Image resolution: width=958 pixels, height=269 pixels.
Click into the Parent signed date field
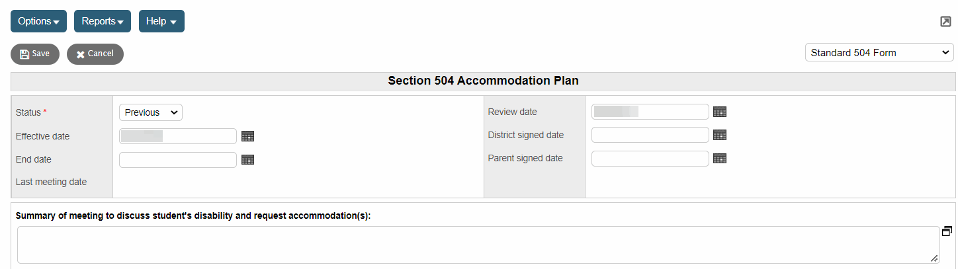650,158
